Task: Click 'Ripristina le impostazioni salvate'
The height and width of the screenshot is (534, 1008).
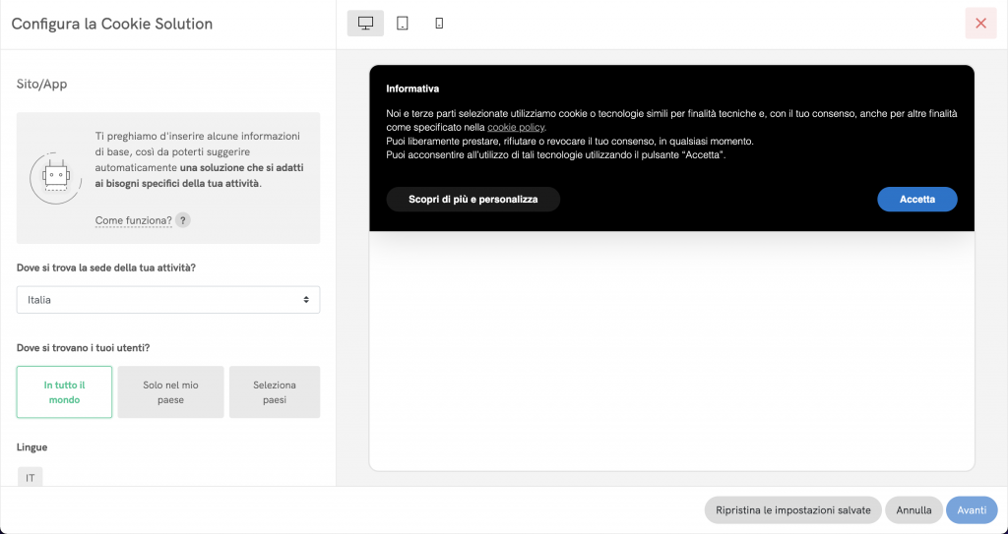Action: click(x=792, y=510)
